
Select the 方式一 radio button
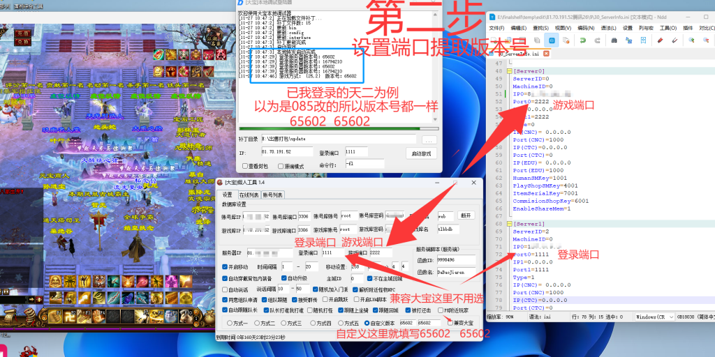coord(230,323)
